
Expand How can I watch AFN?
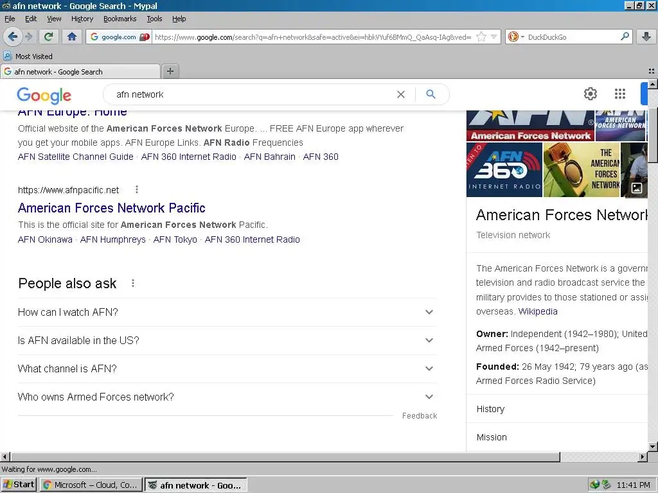(227, 313)
